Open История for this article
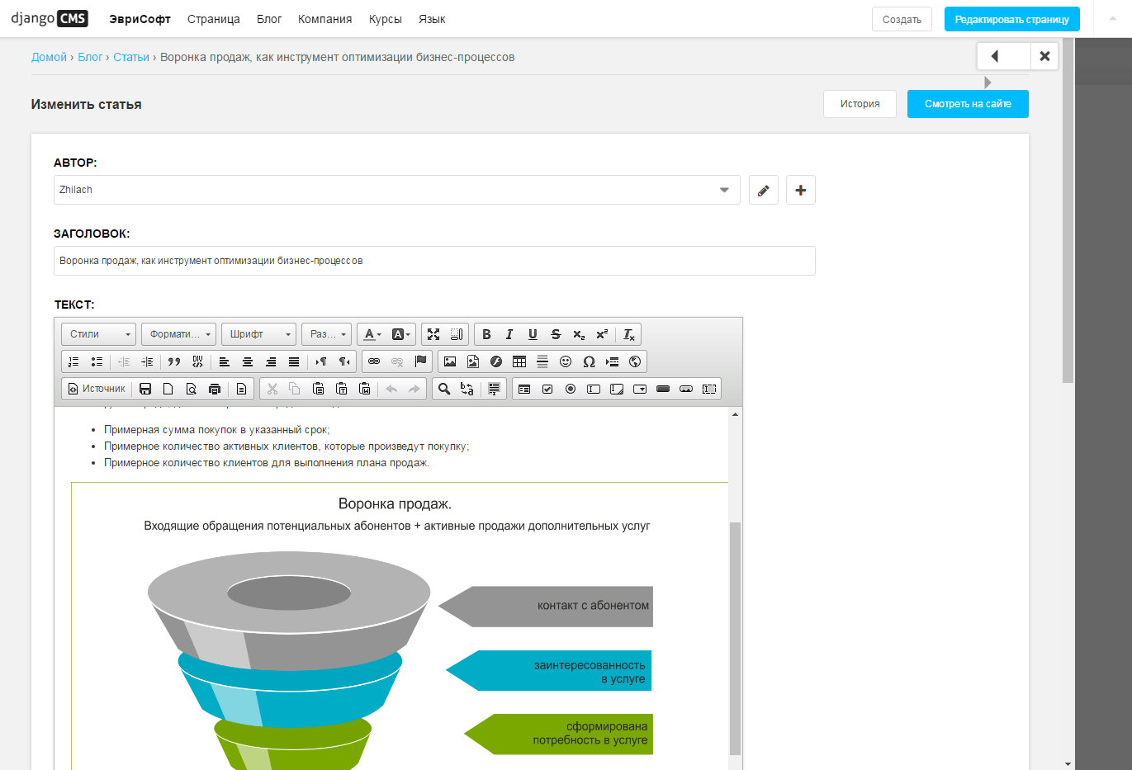This screenshot has width=1132, height=770. tap(860, 104)
